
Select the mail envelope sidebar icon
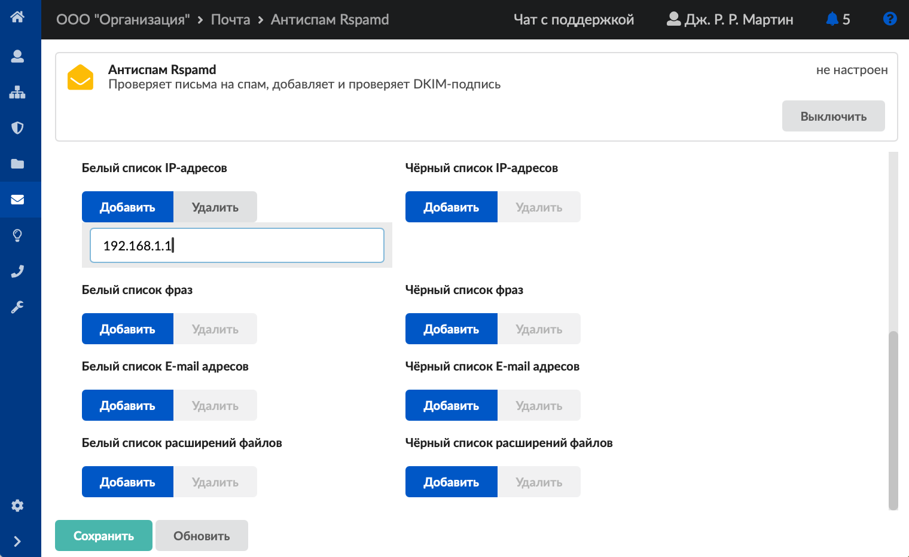17,200
